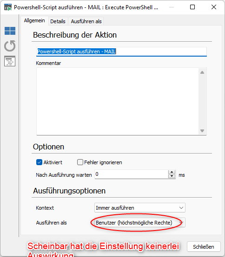Open the Kontext dropdown
225x257 pixels.
140,208
